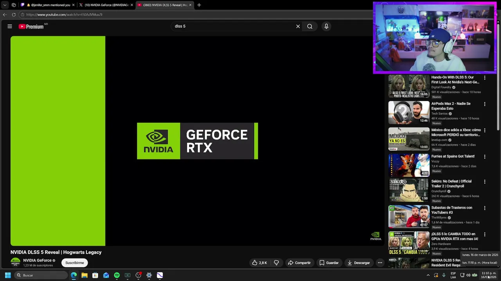Click the taskbar Buscar search box

pos(41,275)
